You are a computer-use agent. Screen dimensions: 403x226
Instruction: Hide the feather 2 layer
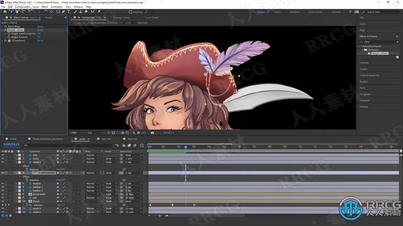tap(3, 187)
